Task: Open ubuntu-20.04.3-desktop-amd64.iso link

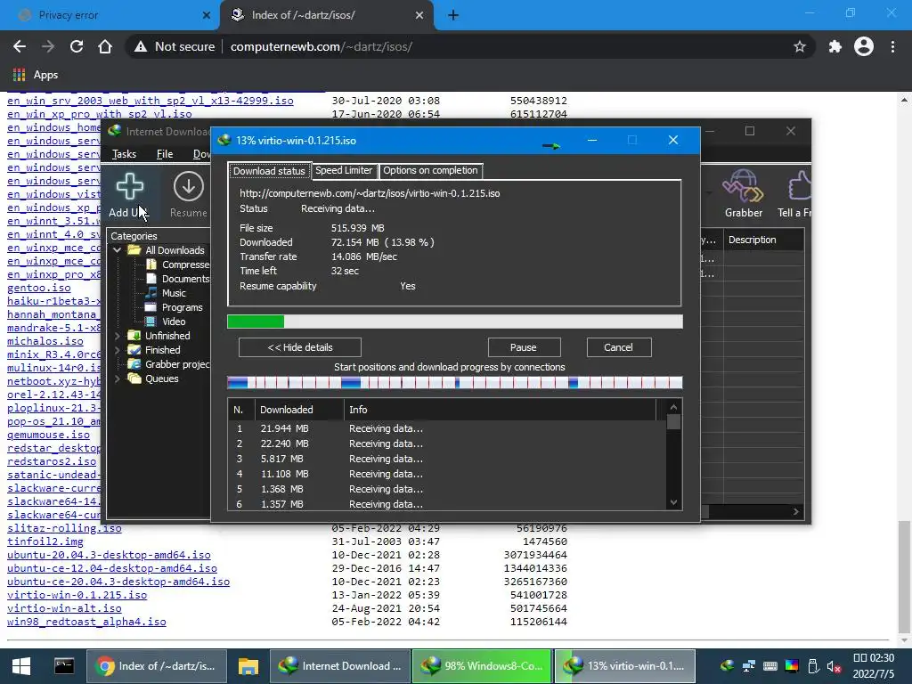Action: (x=109, y=555)
